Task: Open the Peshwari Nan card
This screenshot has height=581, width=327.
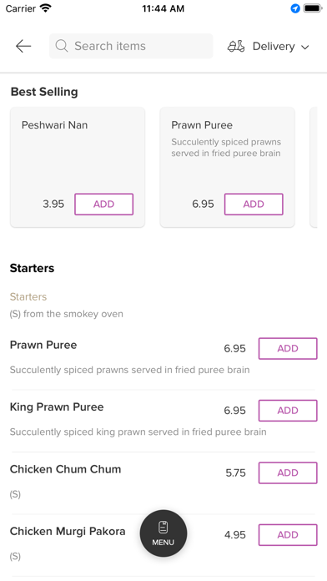Action: click(78, 167)
